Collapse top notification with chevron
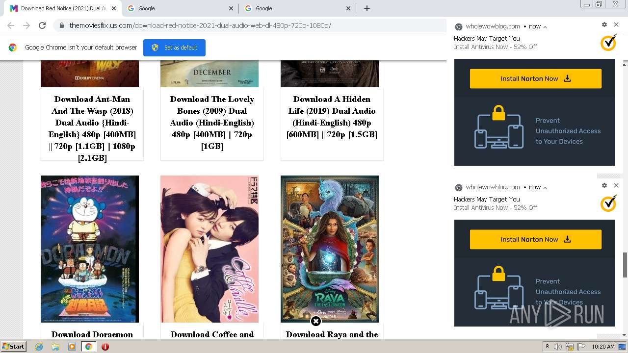628x353 pixels. [x=545, y=27]
